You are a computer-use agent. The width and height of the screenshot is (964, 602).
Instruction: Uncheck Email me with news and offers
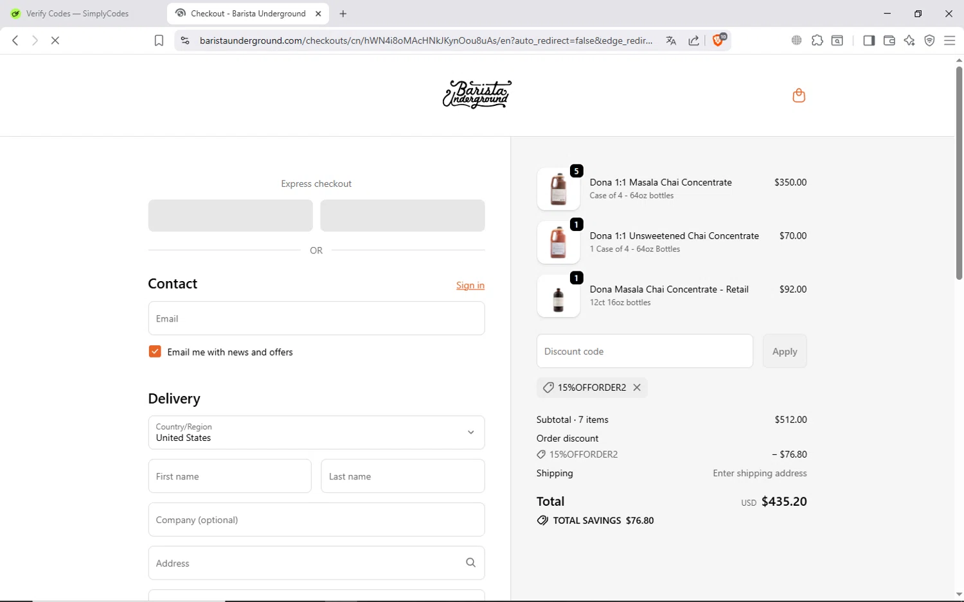155,352
